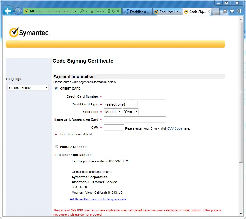The width and height of the screenshot is (246, 219).
Task: Click the URL text in the address bar
Action: pos(54,11)
